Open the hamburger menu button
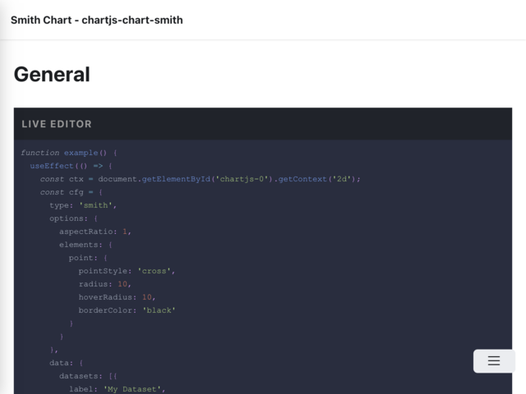The height and width of the screenshot is (394, 526). pyautogui.click(x=494, y=361)
